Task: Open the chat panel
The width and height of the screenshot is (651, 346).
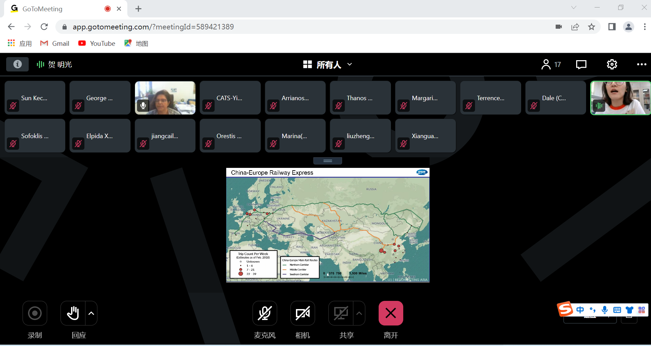Action: (581, 64)
